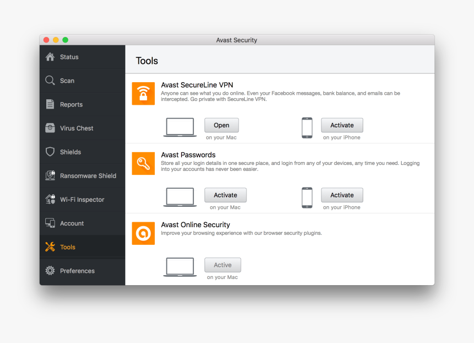Click "on your Mac" label under Avast Passwords
474x343 pixels.
[225, 207]
